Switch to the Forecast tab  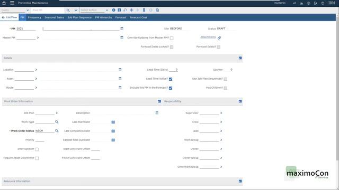121,17
